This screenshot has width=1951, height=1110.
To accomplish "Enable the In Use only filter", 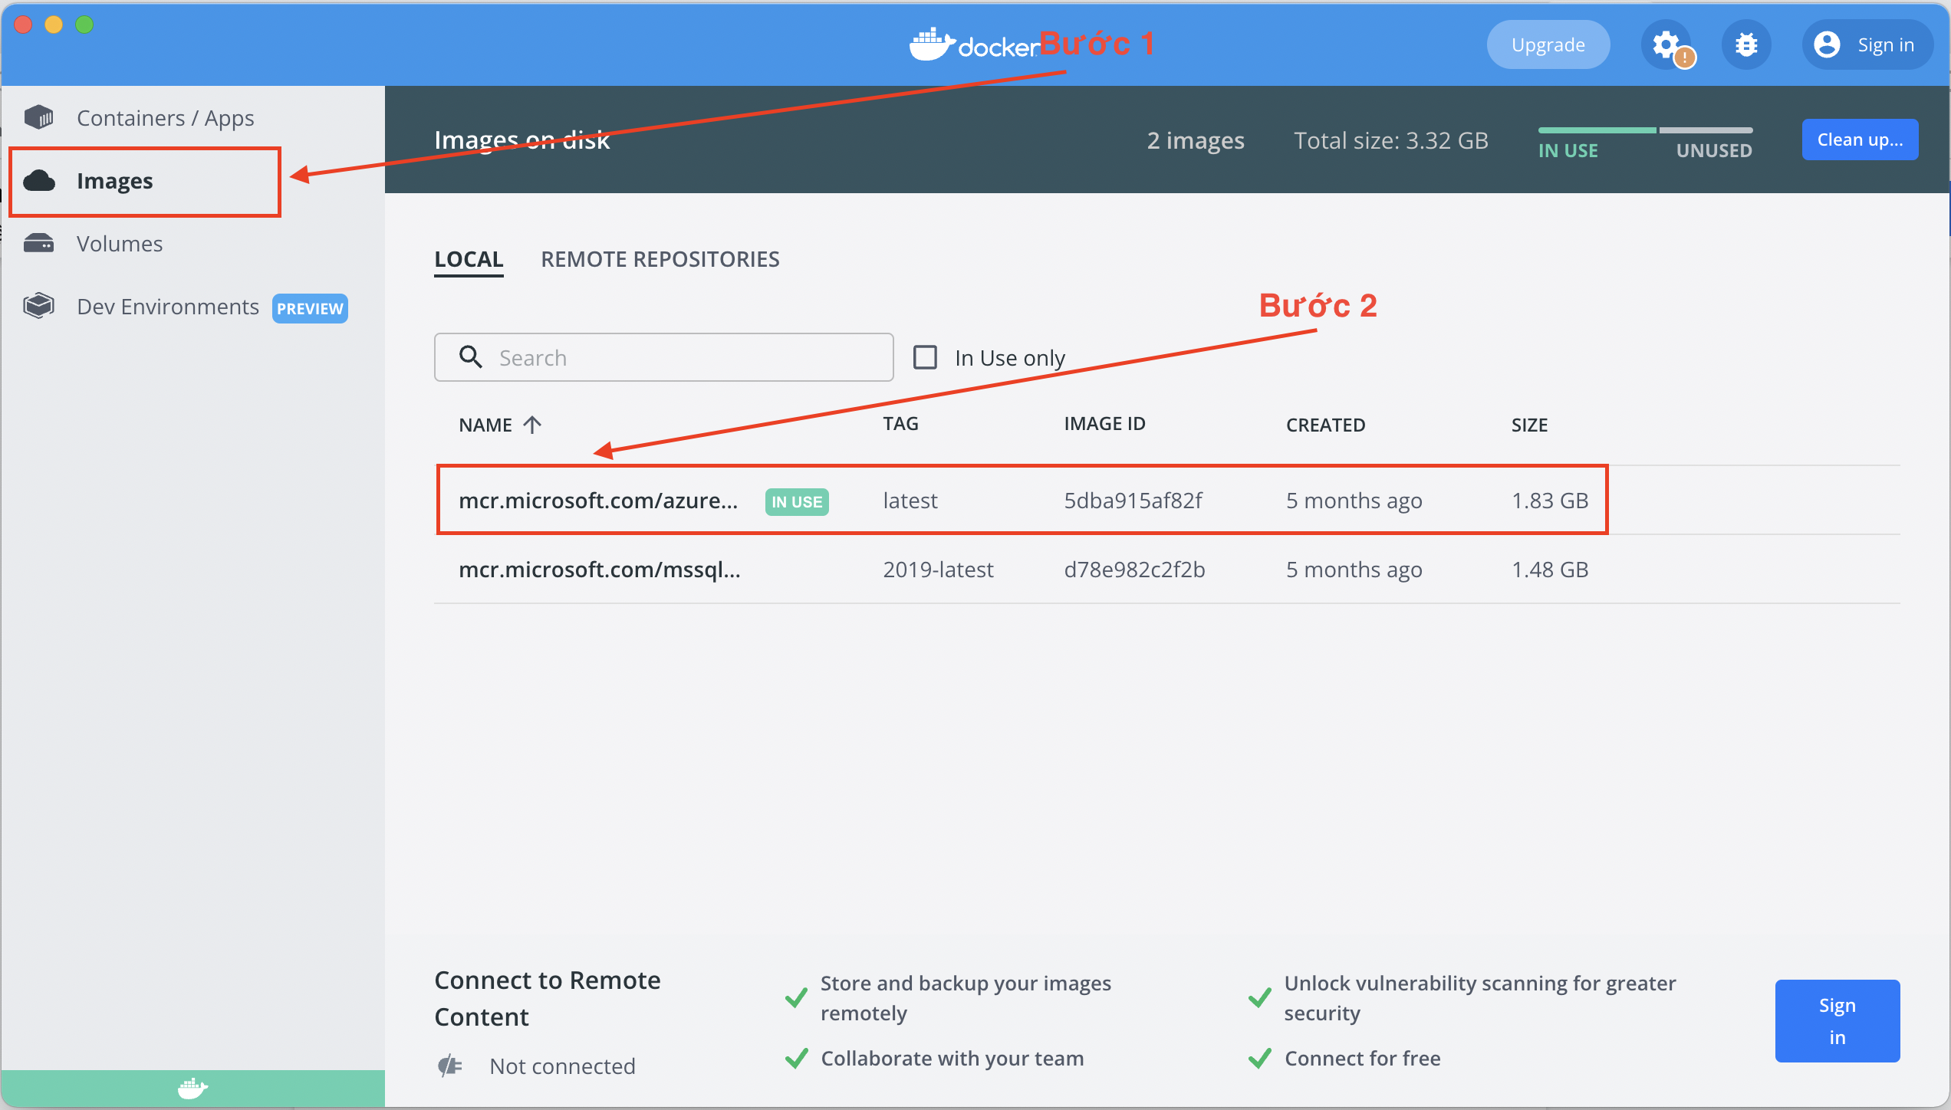I will pos(926,357).
